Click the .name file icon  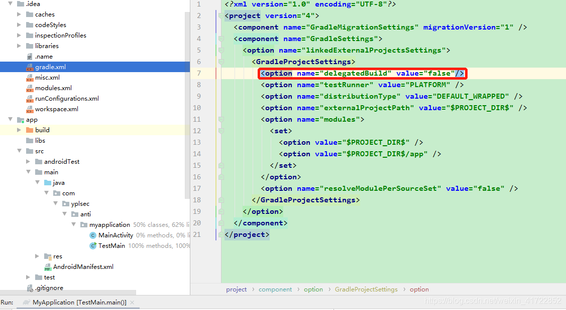tap(30, 57)
